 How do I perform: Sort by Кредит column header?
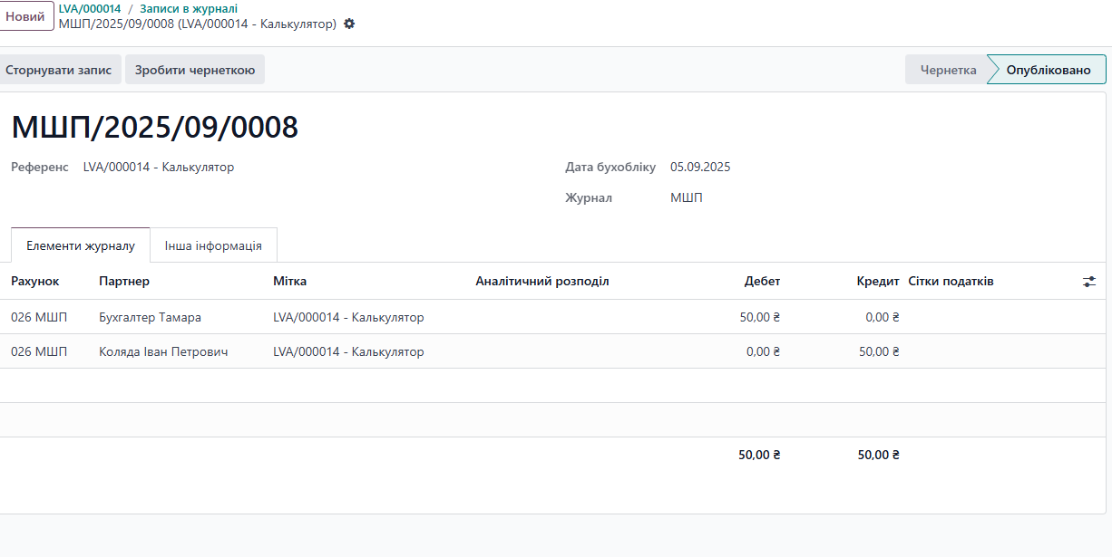877,282
